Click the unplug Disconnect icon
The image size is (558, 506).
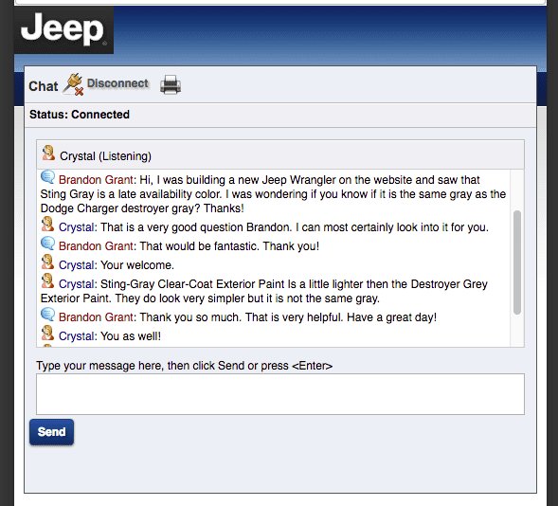pos(74,84)
